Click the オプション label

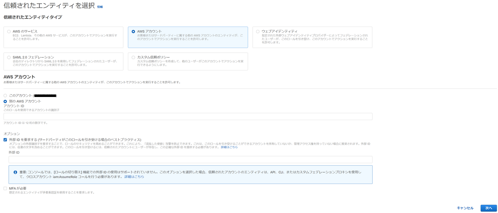(x=12, y=134)
